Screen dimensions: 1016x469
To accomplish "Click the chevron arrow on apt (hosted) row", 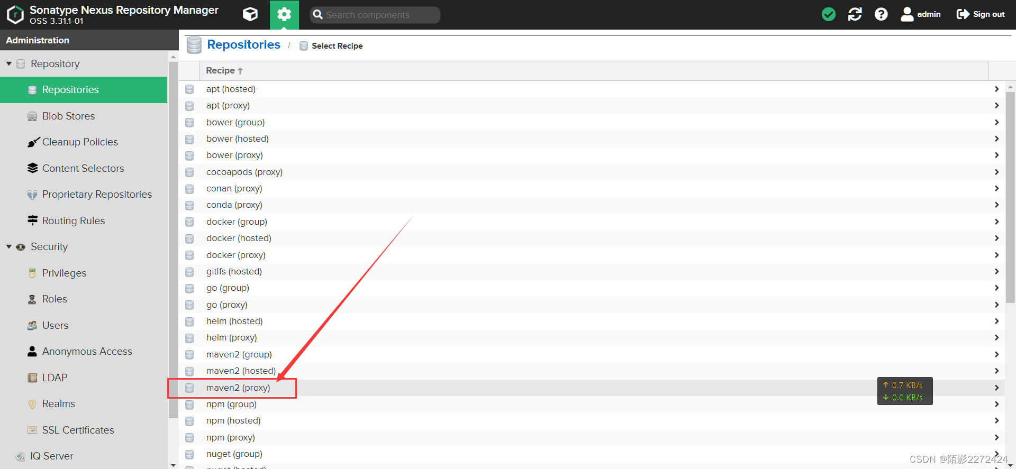I will point(996,89).
